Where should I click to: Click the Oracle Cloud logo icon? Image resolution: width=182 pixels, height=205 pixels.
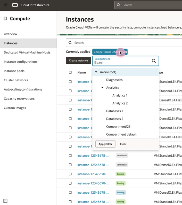15,5
